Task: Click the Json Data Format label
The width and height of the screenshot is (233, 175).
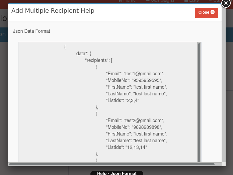Action: [x=31, y=31]
